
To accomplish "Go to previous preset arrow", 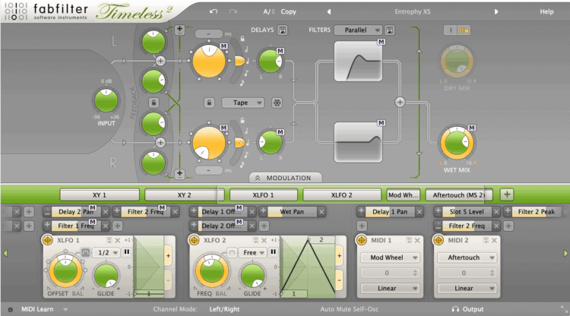I will 329,11.
